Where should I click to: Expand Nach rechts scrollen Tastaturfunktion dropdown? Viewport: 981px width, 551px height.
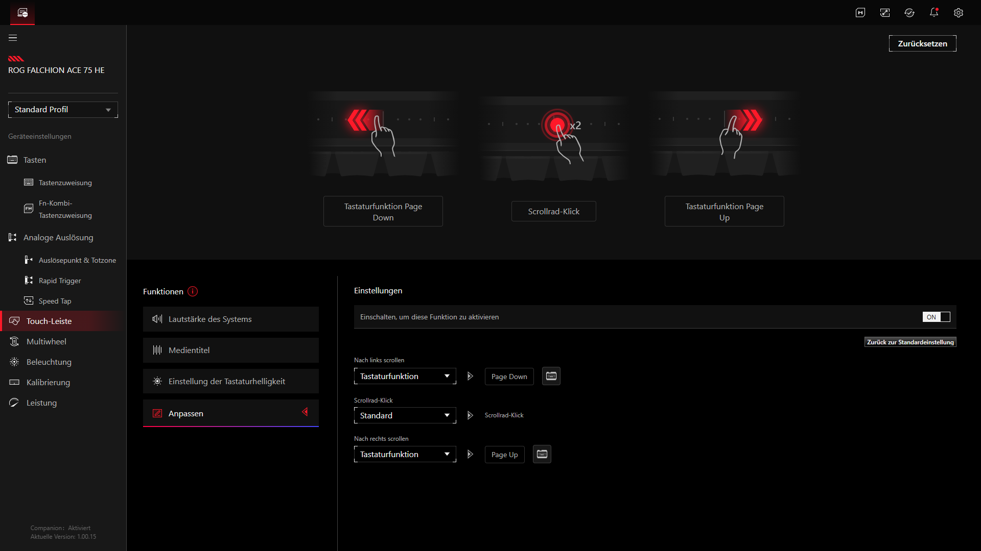pos(405,454)
